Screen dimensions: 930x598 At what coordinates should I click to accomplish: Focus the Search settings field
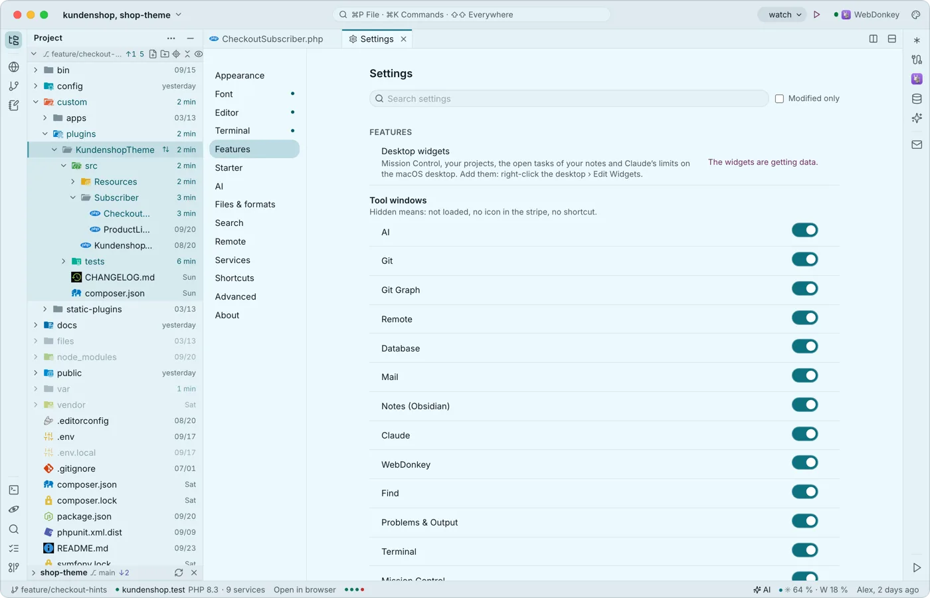tap(569, 98)
